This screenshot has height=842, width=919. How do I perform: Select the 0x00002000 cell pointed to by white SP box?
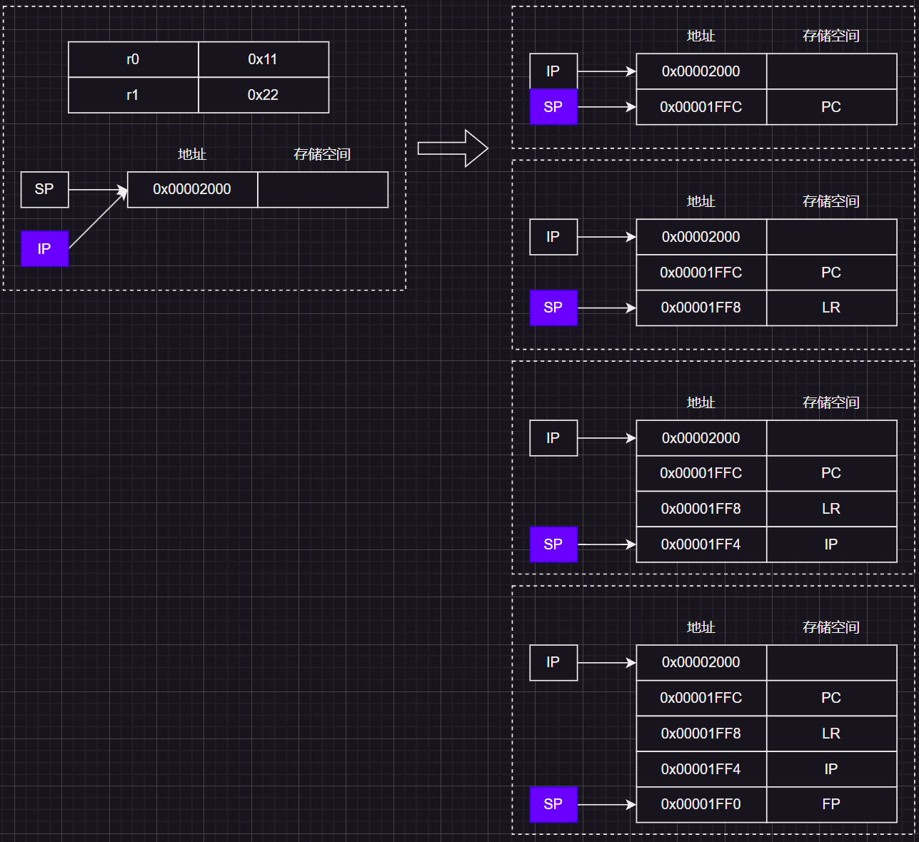tap(192, 189)
